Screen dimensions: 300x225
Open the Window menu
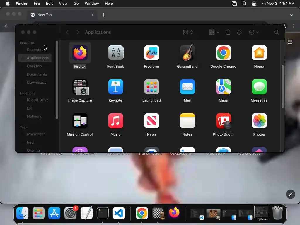point(92,4)
